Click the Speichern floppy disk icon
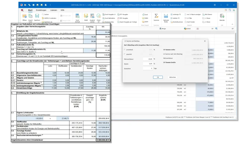239x144 pixels. tap(37, 16)
